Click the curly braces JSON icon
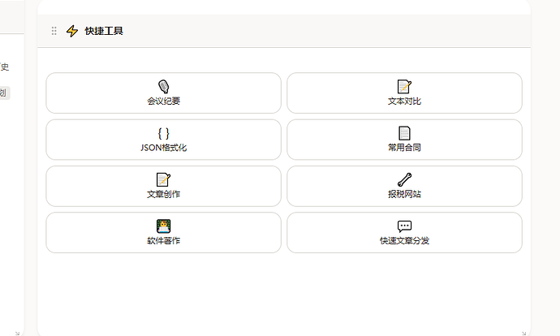The image size is (560, 336). 163,133
